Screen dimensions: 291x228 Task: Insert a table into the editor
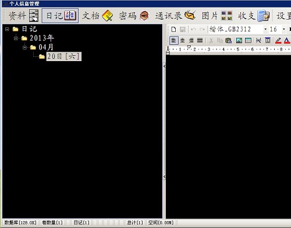coord(248,40)
